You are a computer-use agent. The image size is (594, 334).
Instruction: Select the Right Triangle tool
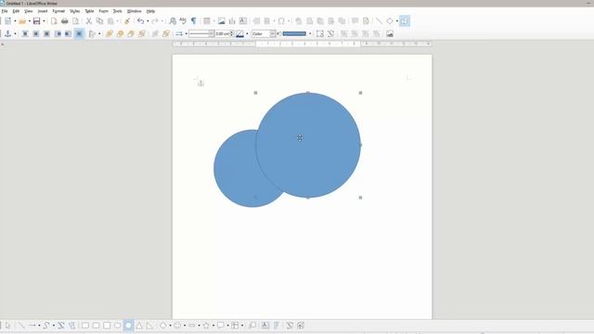tap(150, 326)
